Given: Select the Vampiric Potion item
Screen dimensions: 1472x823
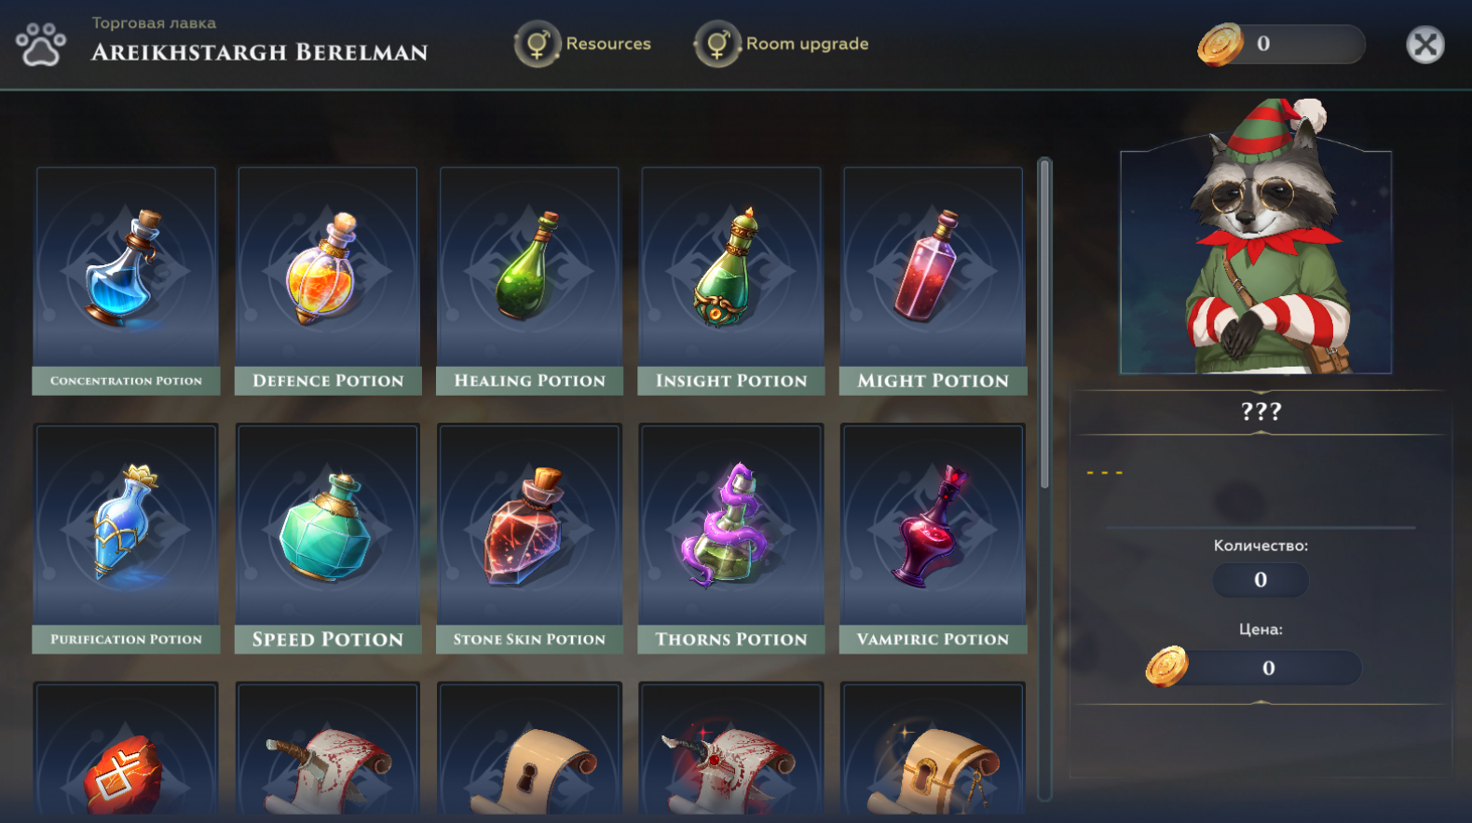Looking at the screenshot, I should point(933,538).
